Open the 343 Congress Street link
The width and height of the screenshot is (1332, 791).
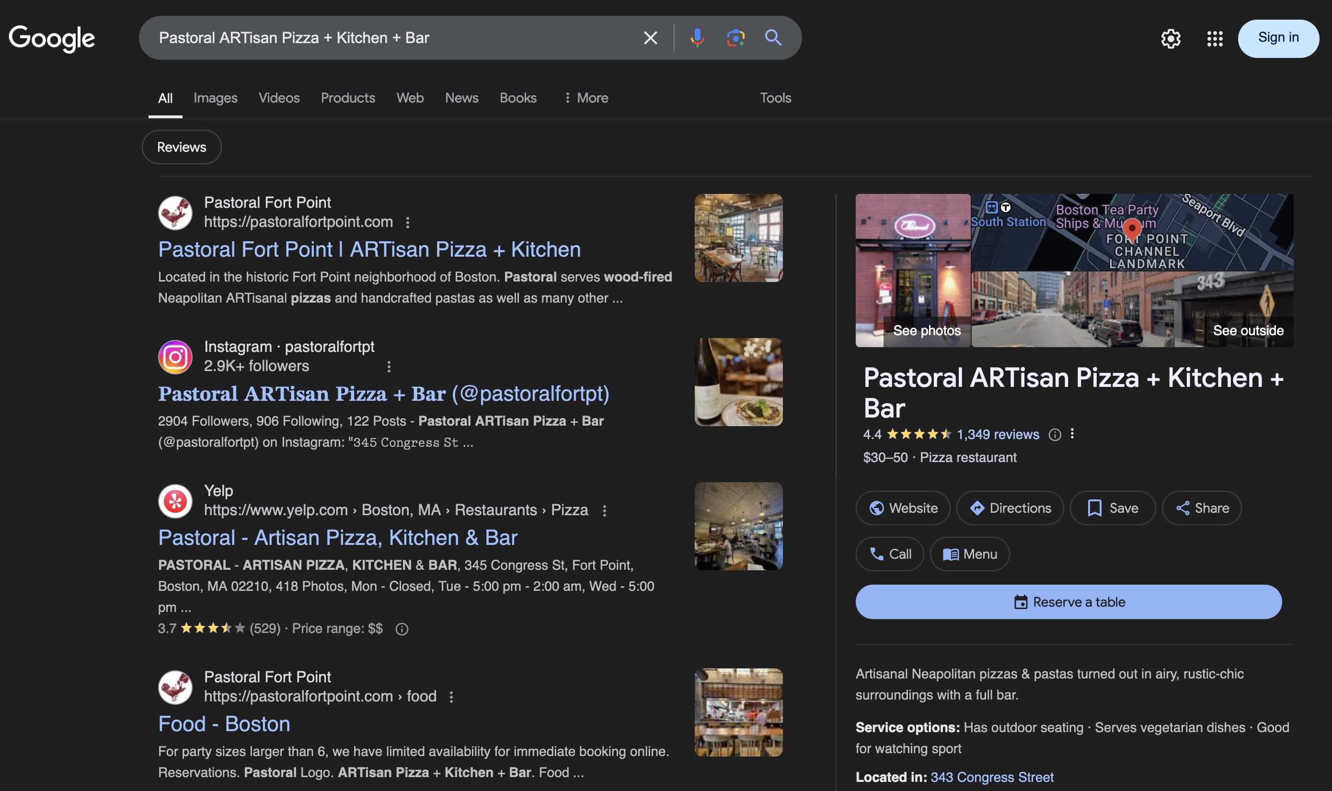tap(991, 777)
